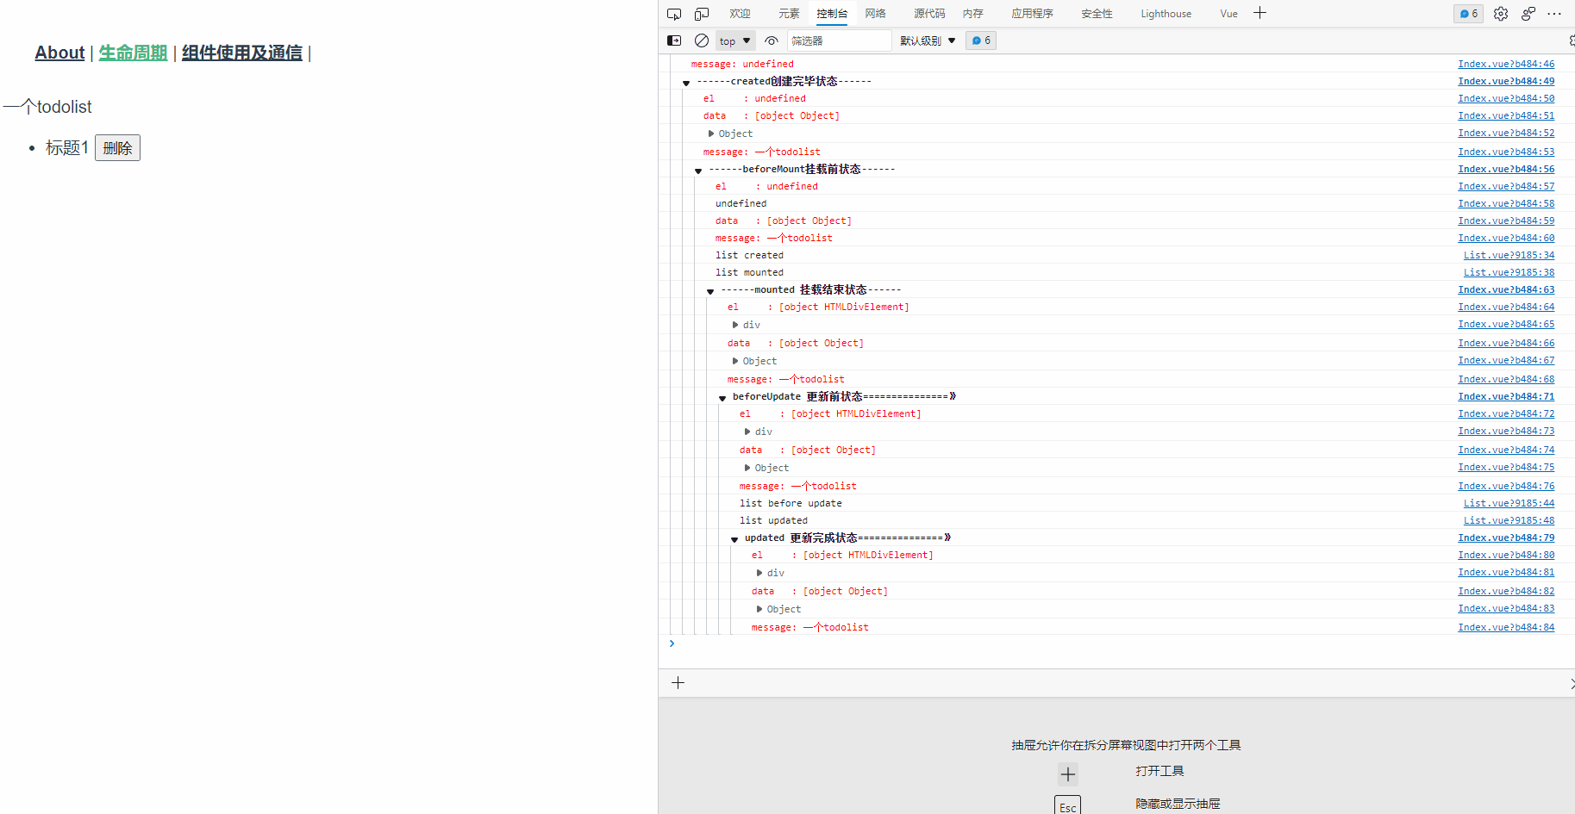Click the 'list mounted' log text

click(x=749, y=272)
